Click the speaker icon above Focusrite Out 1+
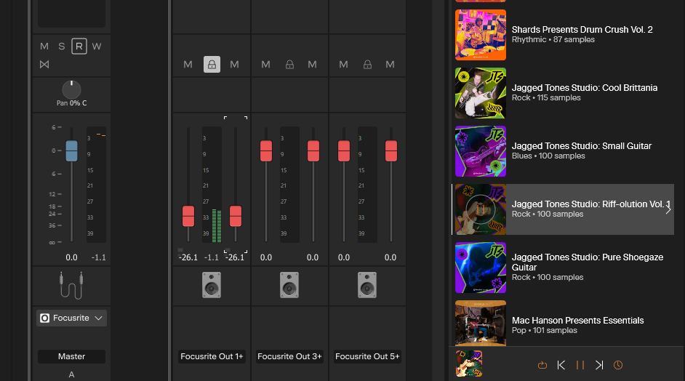This screenshot has height=381, width=685. [x=212, y=285]
